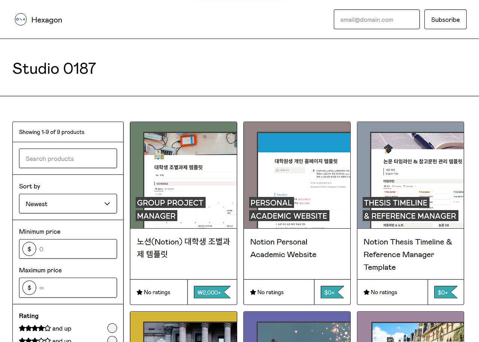Image resolution: width=479 pixels, height=342 pixels.
Task: Select the 3 stars and up radio button
Action: [112, 340]
